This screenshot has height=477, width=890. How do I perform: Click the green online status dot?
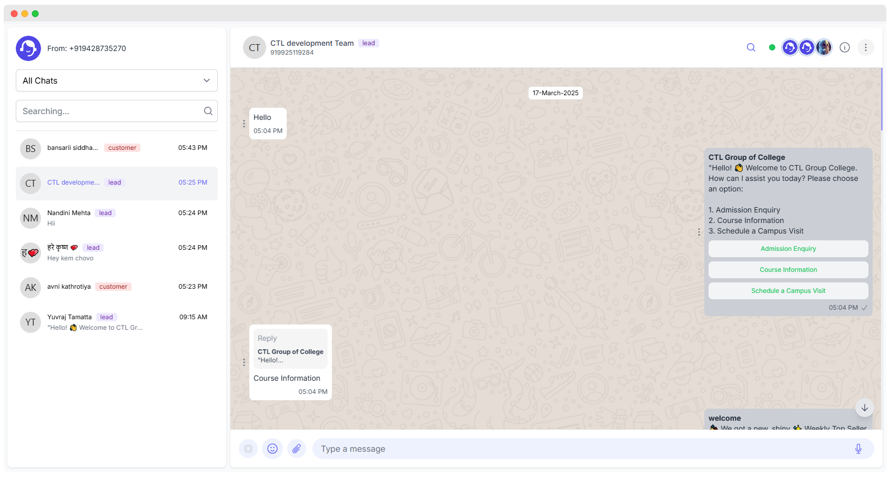click(x=772, y=47)
